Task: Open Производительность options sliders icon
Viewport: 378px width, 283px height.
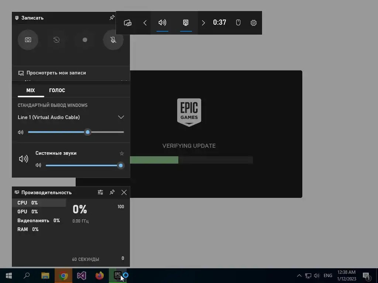Action: [x=100, y=192]
